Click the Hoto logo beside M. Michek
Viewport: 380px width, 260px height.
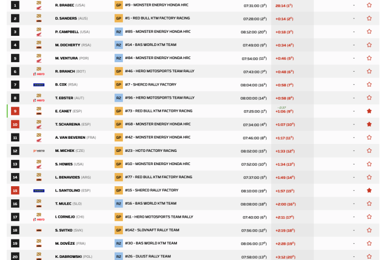click(x=39, y=151)
